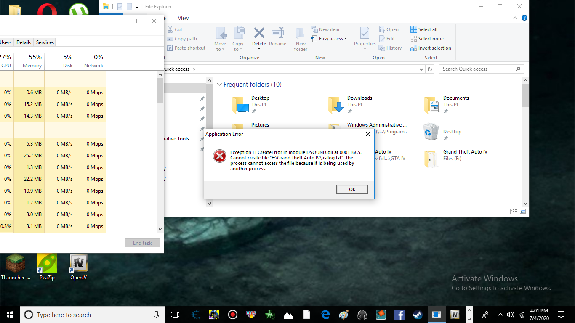
Task: Click the Windows Start button
Action: tap(10, 315)
